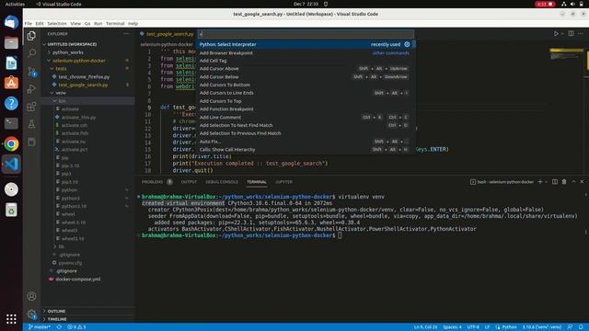Launch Google Chrome from the dock

(11, 144)
